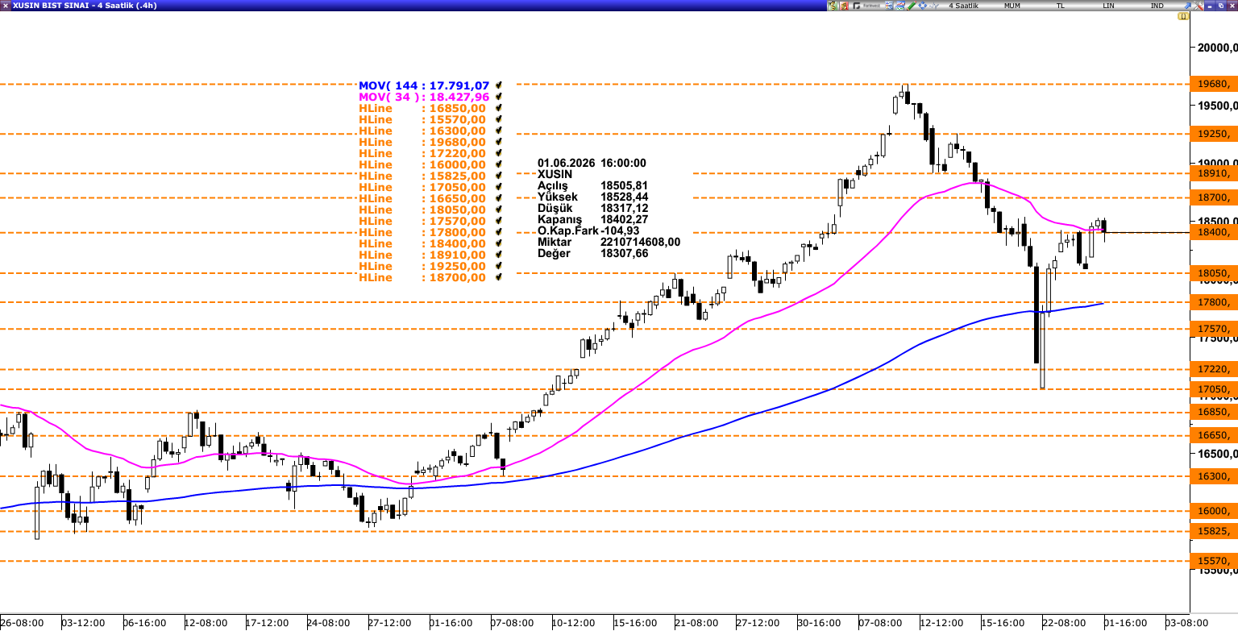Click the Düşük value 18317,12
The image size is (1238, 631).
624,208
